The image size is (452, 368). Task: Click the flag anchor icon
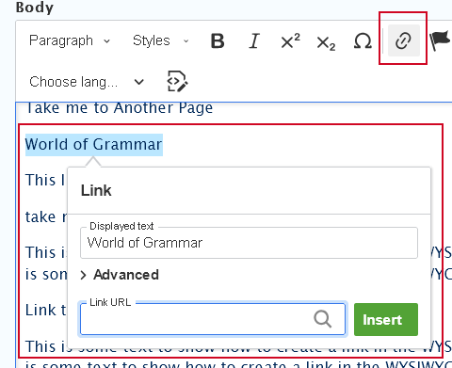441,40
